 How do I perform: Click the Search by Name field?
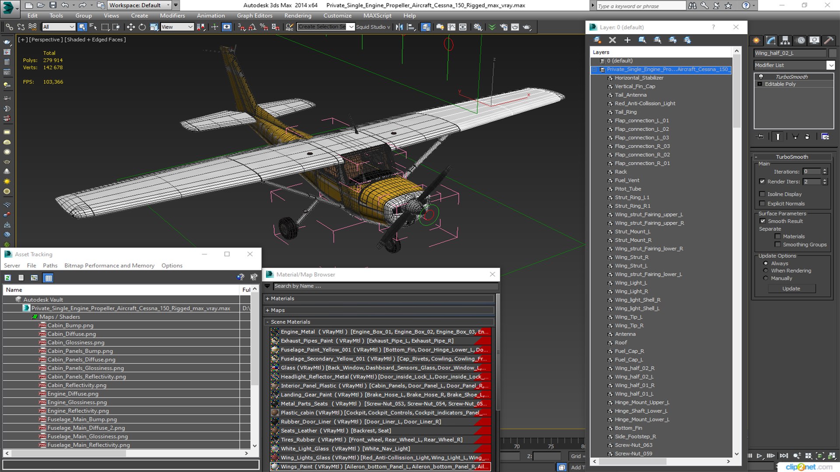(x=385, y=286)
